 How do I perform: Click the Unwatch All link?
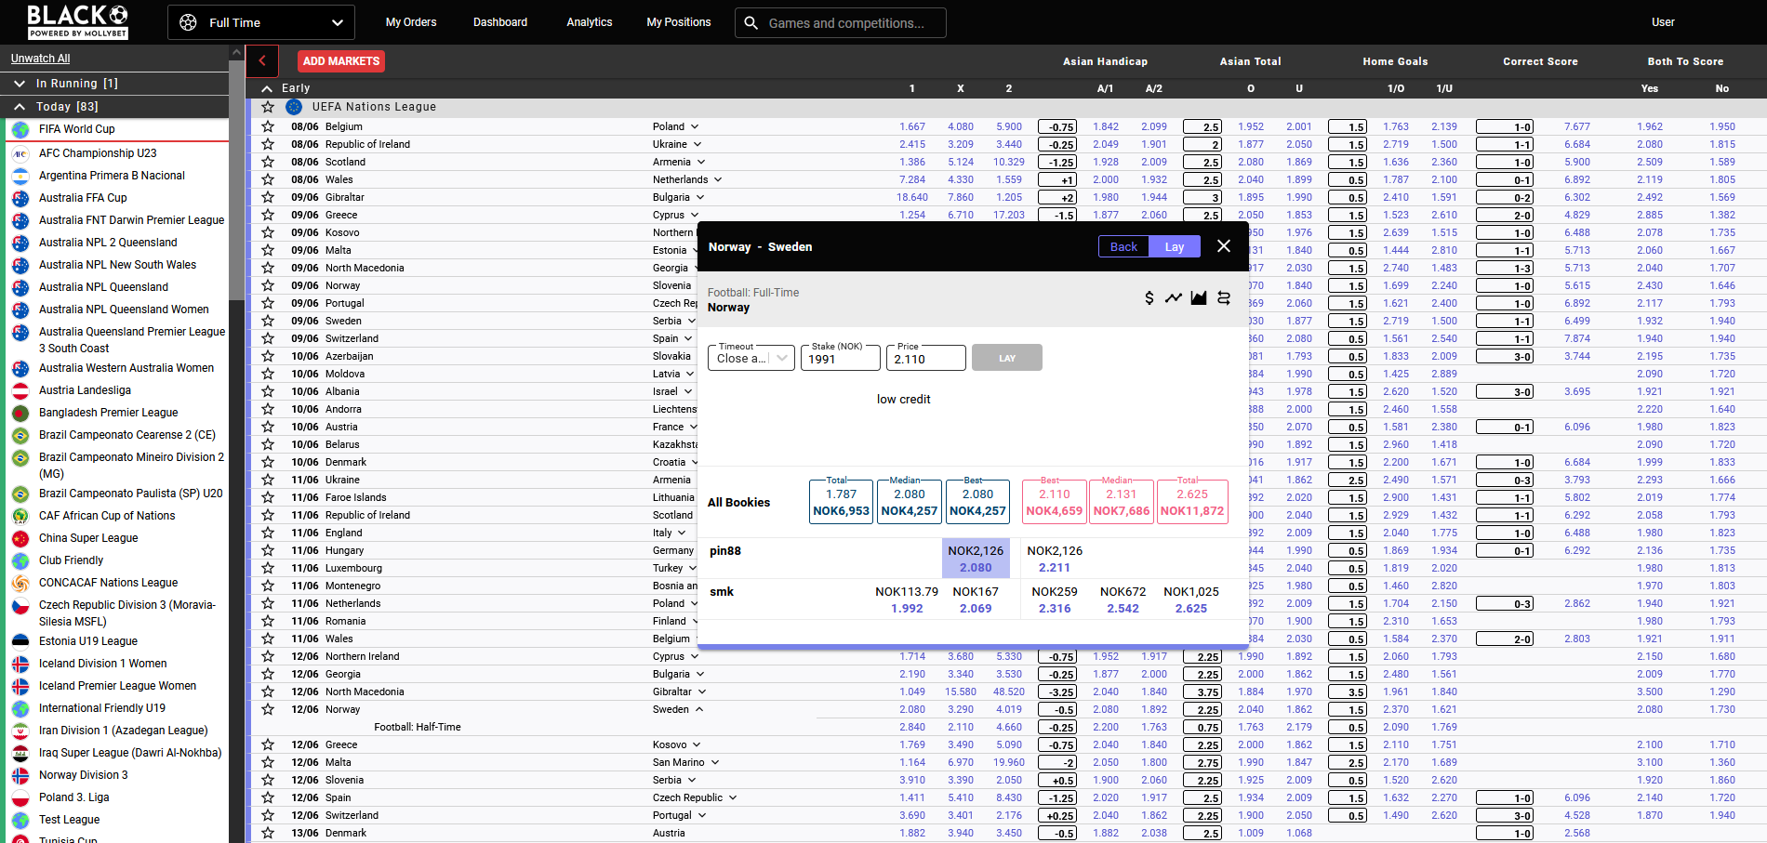tap(40, 59)
